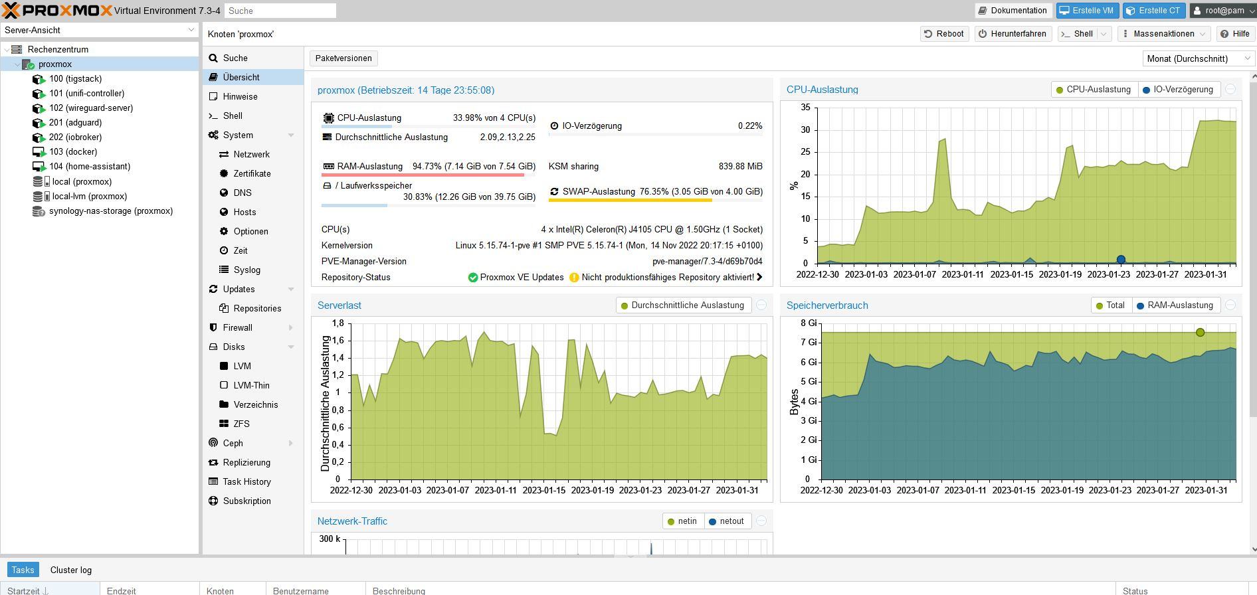The width and height of the screenshot is (1257, 595).
Task: Click Erstelle VM button
Action: point(1087,11)
